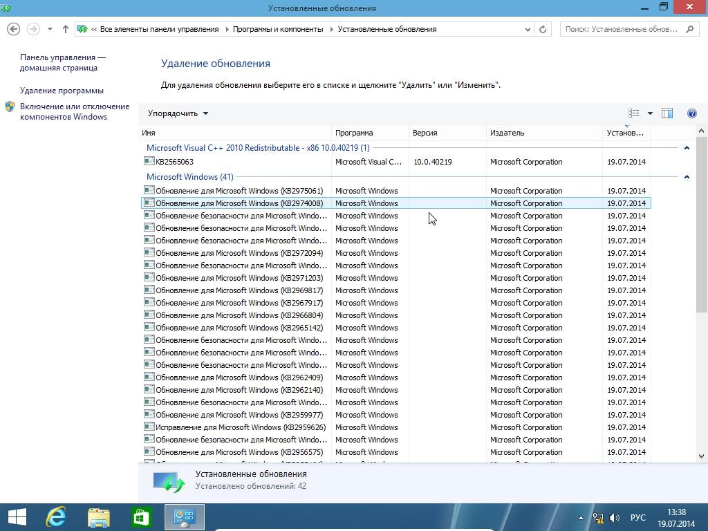
Task: Click Control Panel taskbar button
Action: 184,517
